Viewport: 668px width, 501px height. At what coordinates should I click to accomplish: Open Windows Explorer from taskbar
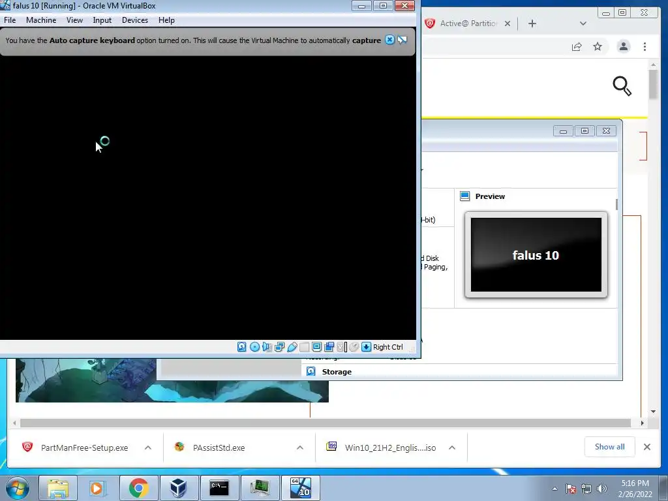pos(58,488)
